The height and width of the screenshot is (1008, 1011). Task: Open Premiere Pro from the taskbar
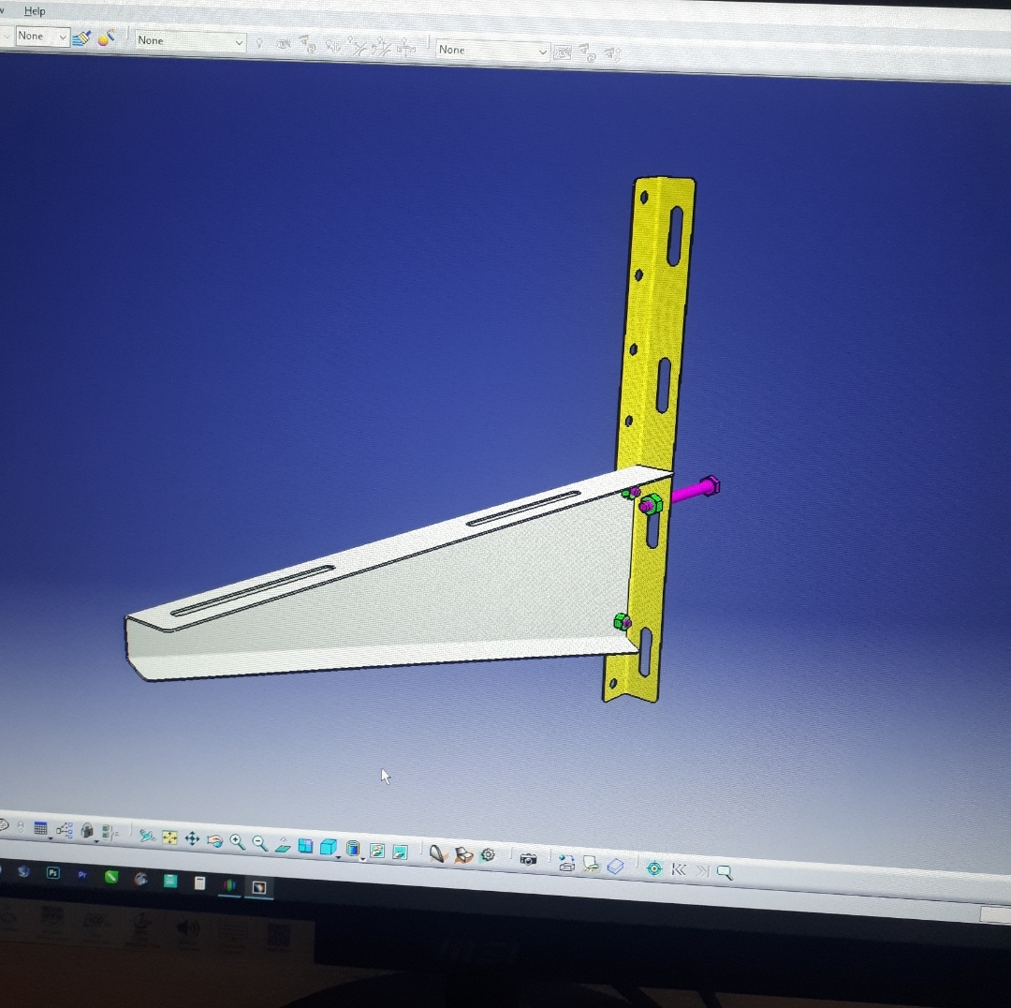pyautogui.click(x=81, y=875)
